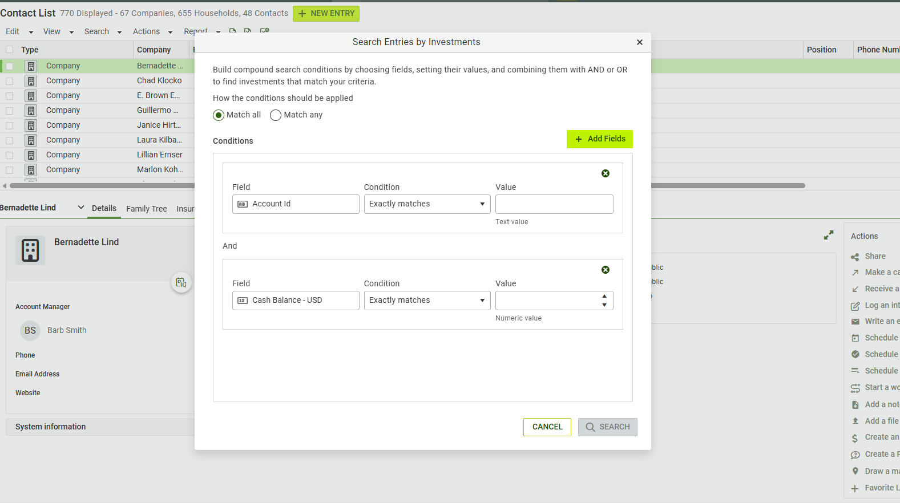
Task: Remove the Cash Balance - USD condition
Action: pos(606,270)
